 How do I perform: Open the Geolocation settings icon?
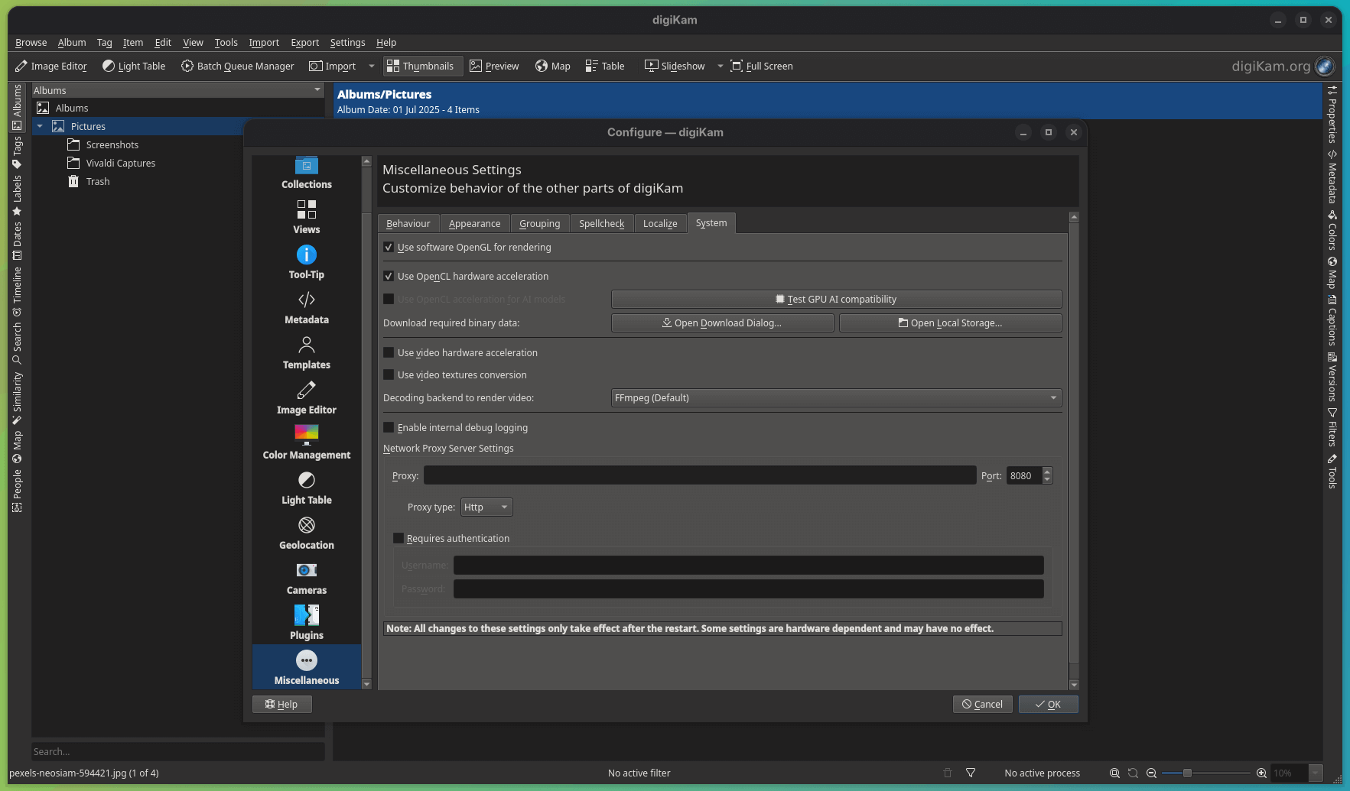pyautogui.click(x=306, y=532)
